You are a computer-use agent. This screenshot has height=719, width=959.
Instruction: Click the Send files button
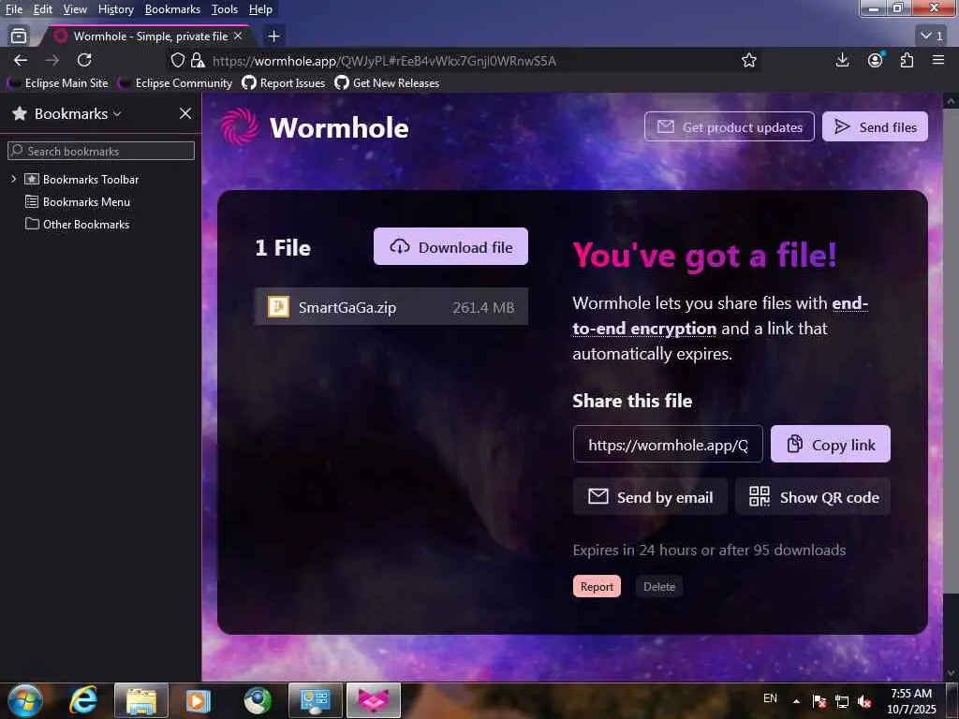click(875, 126)
